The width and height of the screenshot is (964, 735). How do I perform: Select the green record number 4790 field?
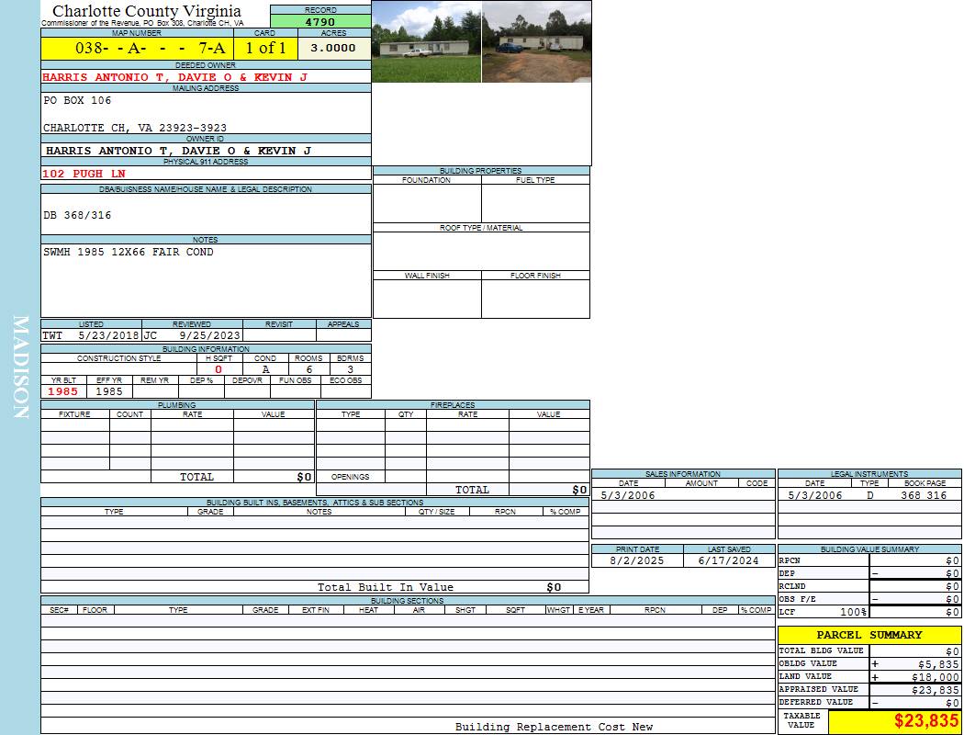click(x=320, y=22)
